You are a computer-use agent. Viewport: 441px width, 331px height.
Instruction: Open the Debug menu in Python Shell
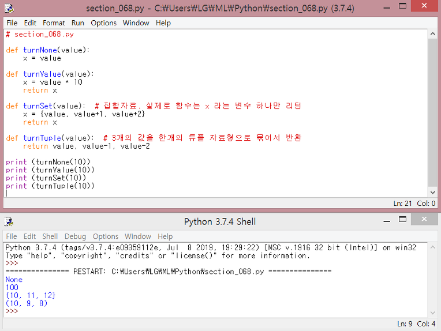point(75,236)
